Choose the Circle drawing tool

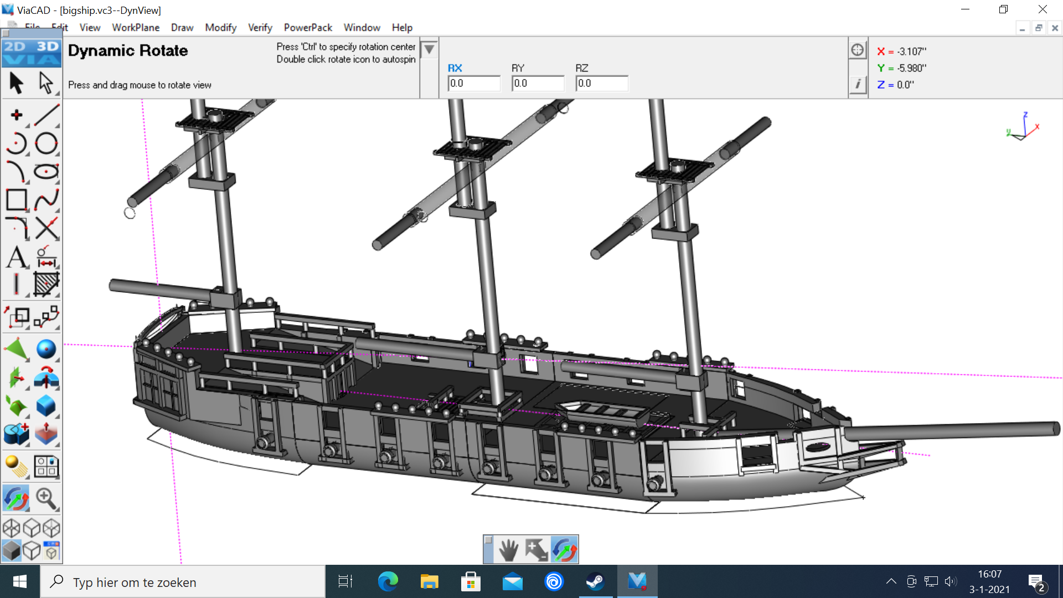pyautogui.click(x=47, y=143)
